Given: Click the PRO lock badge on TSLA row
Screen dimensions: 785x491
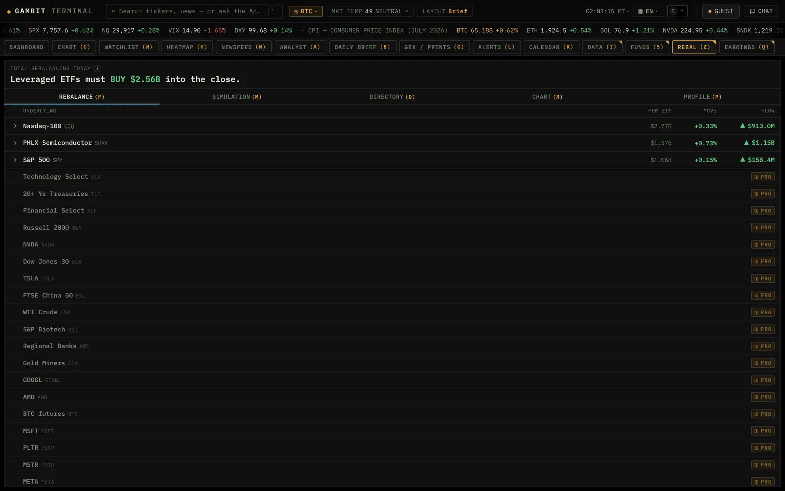Looking at the screenshot, I should (763, 278).
